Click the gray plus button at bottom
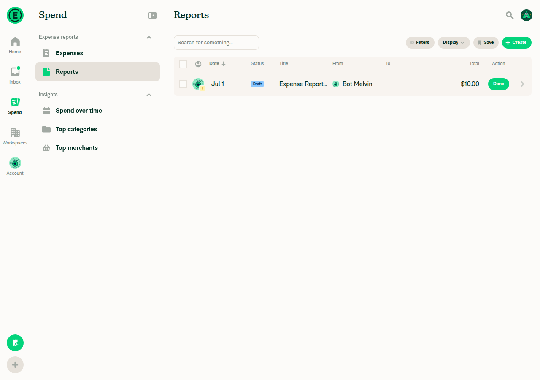This screenshot has height=380, width=540. coord(15,365)
